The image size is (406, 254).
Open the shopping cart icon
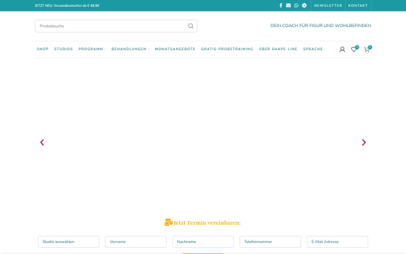coord(367,49)
